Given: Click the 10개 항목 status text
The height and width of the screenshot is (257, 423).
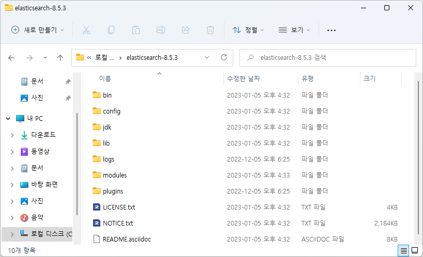Looking at the screenshot, I should [x=22, y=250].
